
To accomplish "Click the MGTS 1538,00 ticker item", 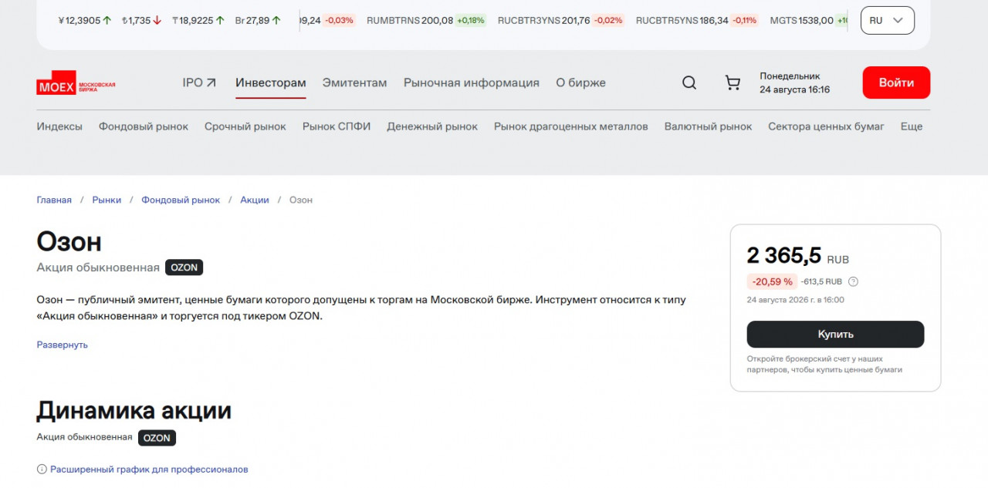I will click(808, 21).
